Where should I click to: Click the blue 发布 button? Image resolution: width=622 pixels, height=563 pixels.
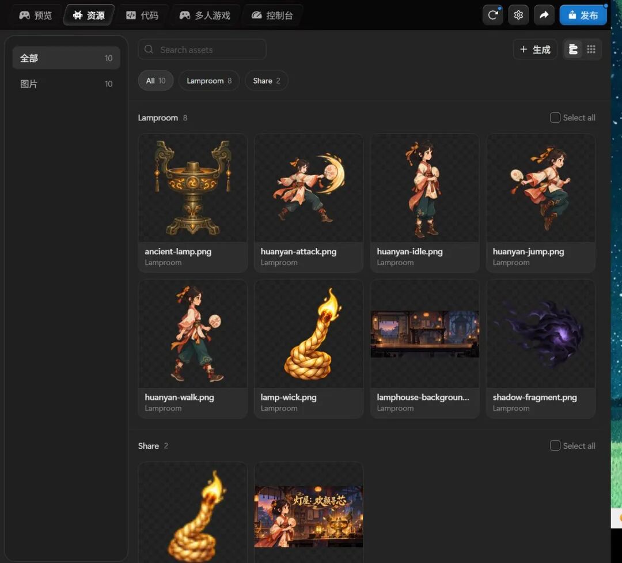[583, 15]
